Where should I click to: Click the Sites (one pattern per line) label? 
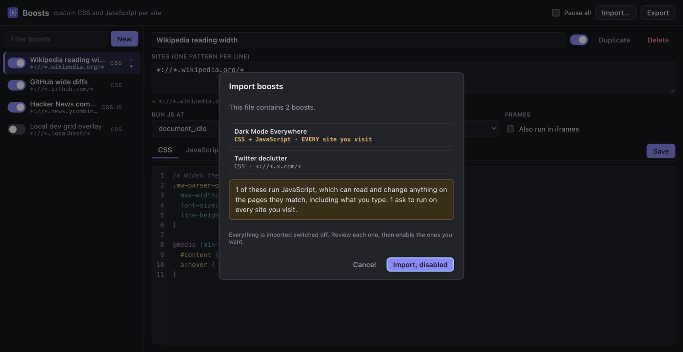[201, 57]
